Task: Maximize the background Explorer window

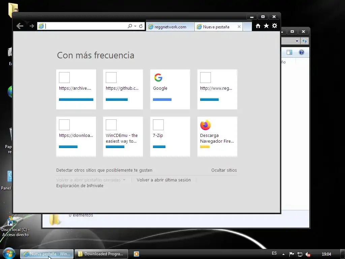Action: click(x=292, y=32)
